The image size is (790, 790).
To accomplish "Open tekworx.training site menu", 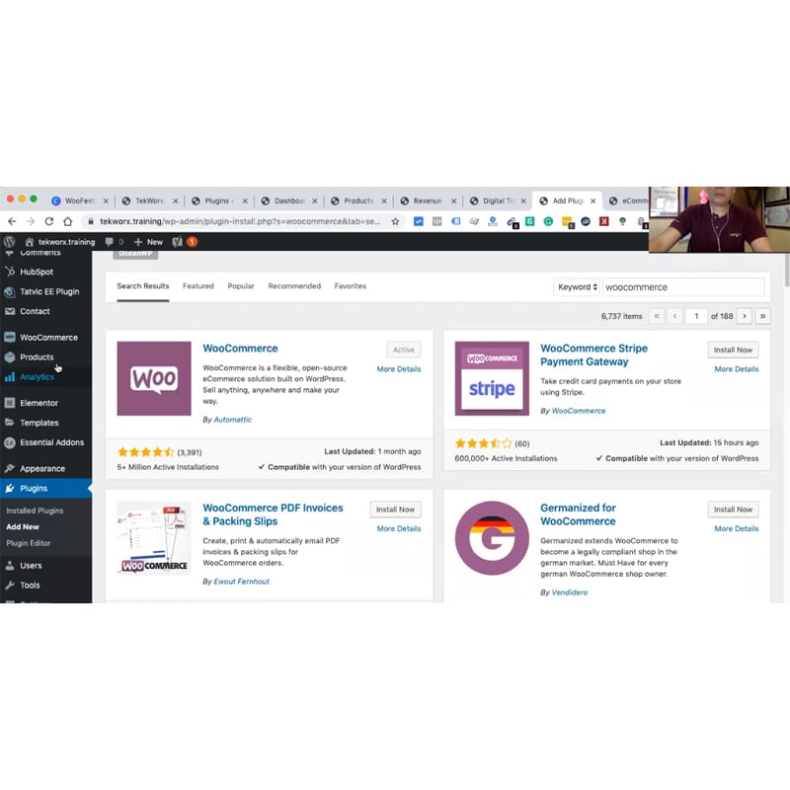I will coord(60,242).
